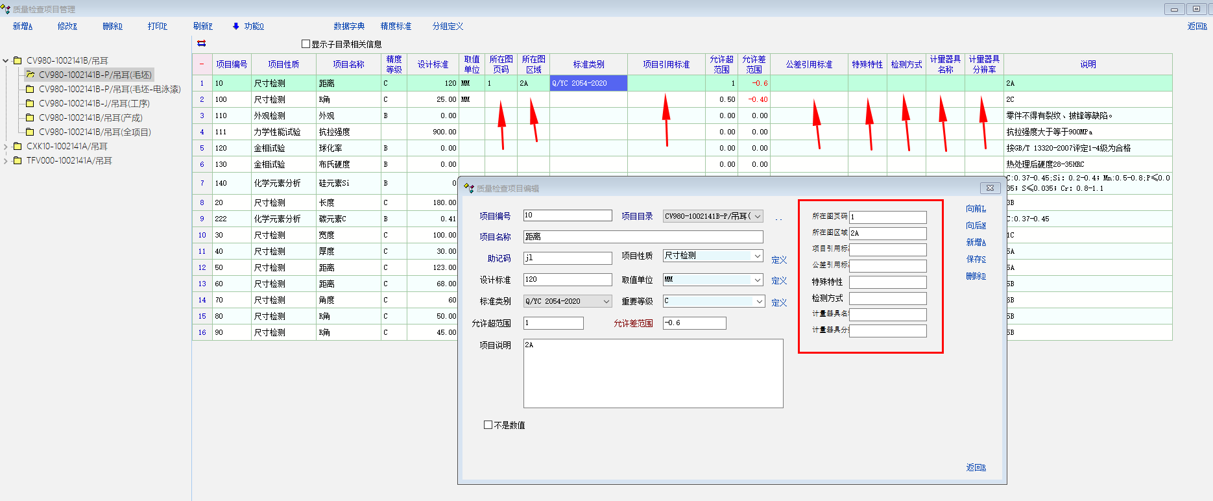Viewport: 1213px width, 501px height.
Task: Click the 特殊特性 input field
Action: (x=887, y=282)
